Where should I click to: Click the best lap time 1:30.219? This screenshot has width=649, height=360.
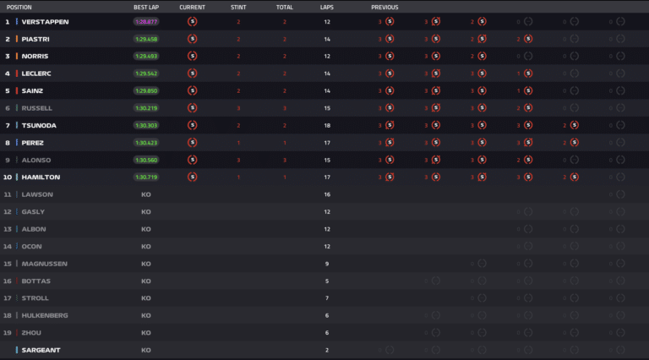[146, 108]
